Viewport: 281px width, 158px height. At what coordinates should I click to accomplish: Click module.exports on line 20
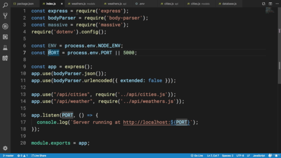point(51,143)
